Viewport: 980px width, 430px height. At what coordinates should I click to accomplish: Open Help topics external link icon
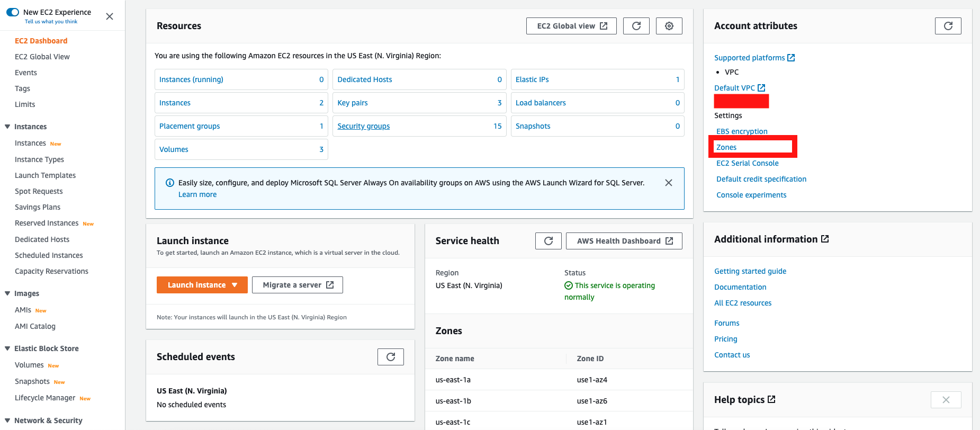coord(771,399)
